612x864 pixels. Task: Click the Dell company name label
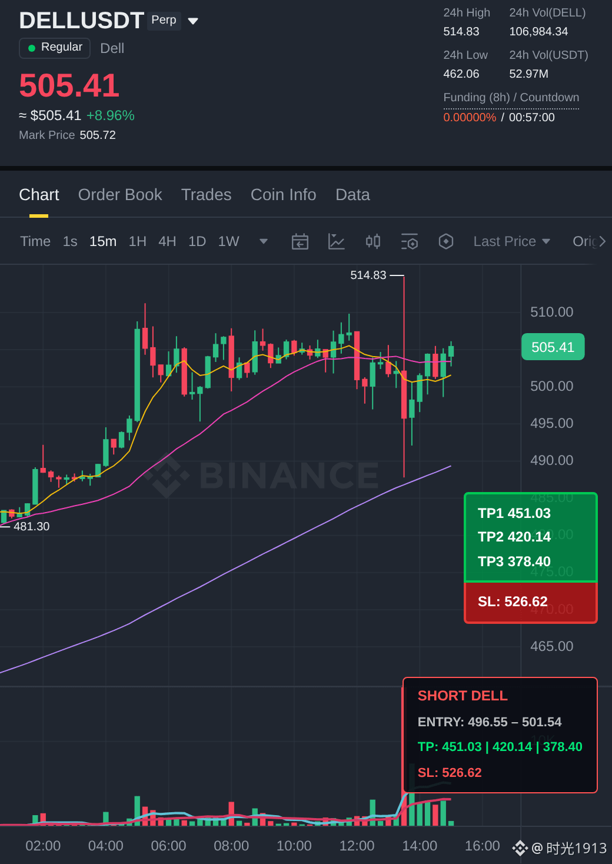click(x=112, y=48)
